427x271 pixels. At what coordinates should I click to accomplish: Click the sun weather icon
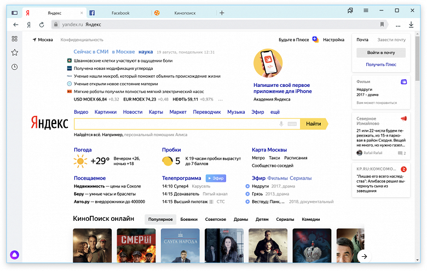(80, 161)
